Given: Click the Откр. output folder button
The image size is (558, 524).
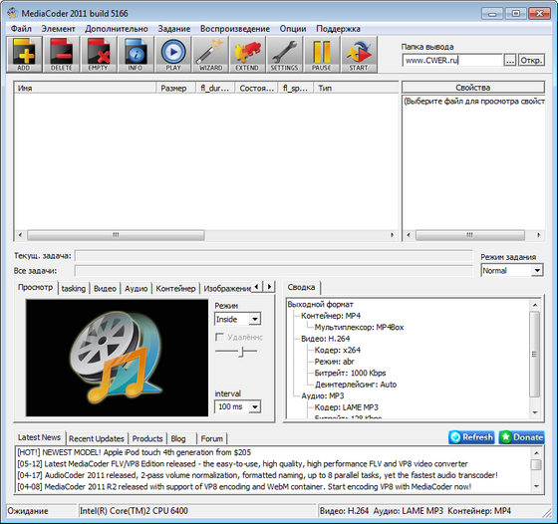Looking at the screenshot, I should pyautogui.click(x=531, y=60).
